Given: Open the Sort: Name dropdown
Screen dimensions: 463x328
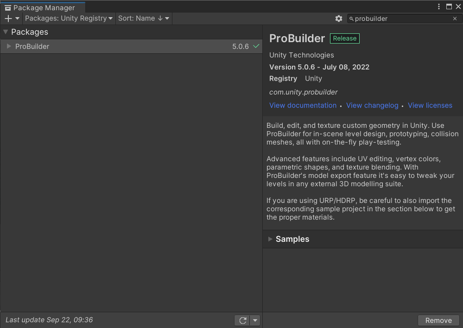Looking at the screenshot, I should [x=144, y=19].
